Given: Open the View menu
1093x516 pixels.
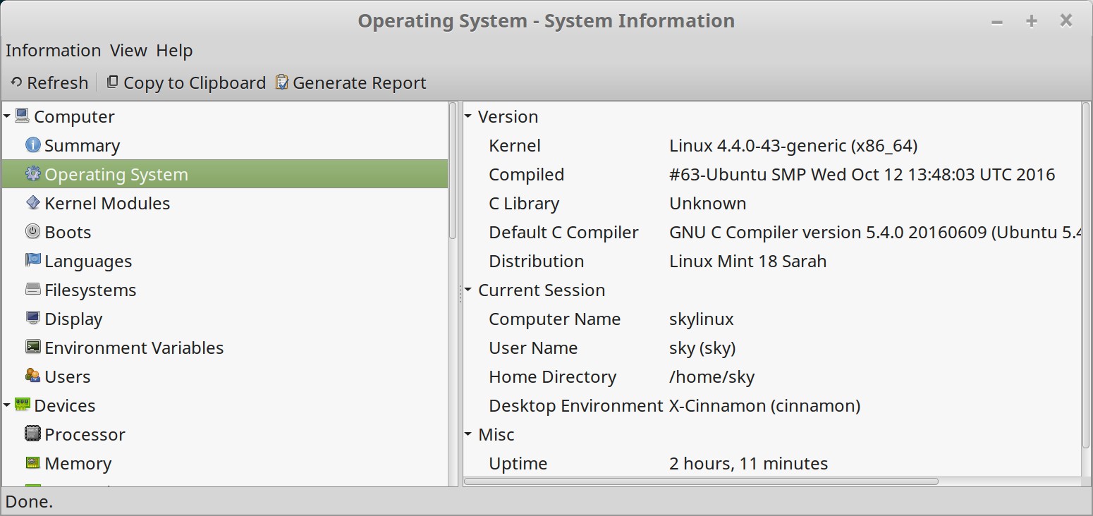Looking at the screenshot, I should point(128,51).
